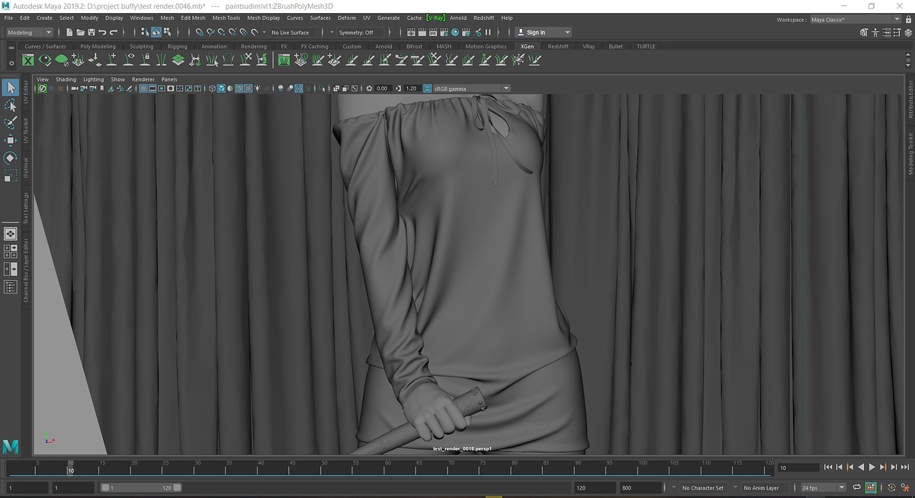Activate the Rotate tool in the Tool Box
This screenshot has width=915, height=498.
click(11, 158)
